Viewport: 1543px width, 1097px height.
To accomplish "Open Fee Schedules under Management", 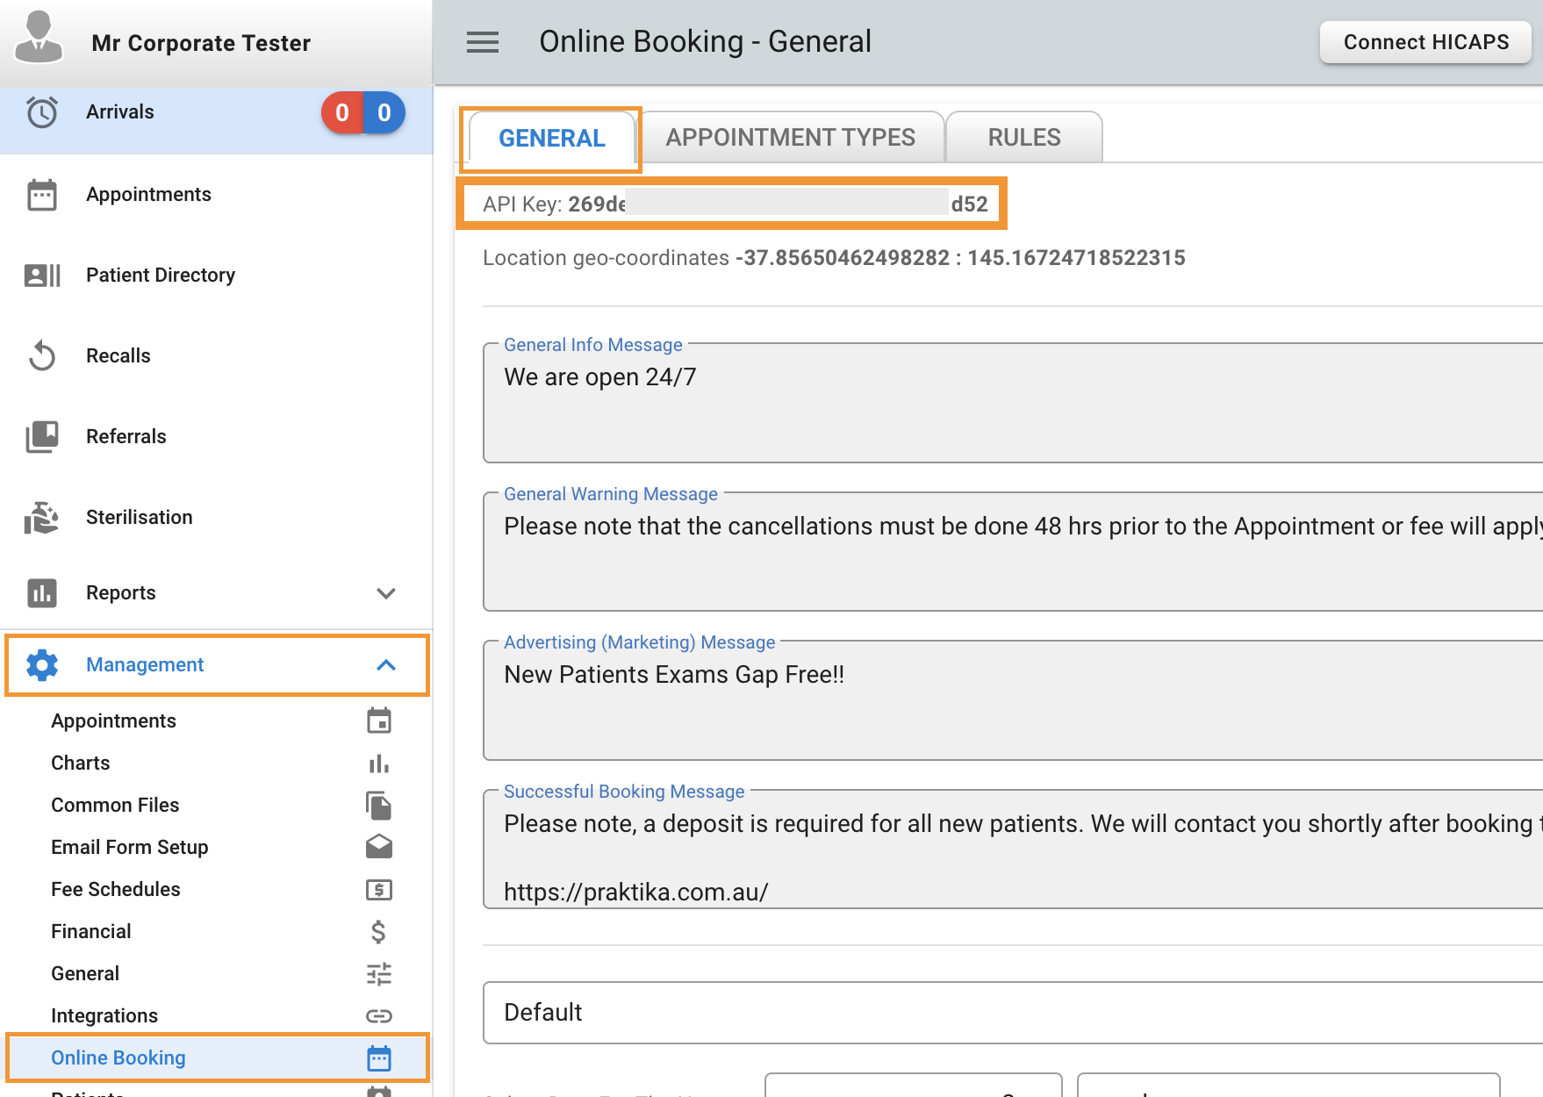I will coord(216,890).
